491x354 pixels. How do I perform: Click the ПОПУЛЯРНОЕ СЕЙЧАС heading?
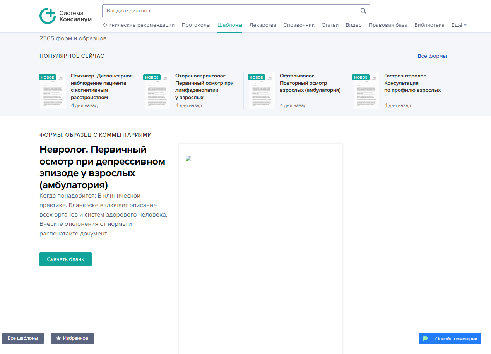72,56
